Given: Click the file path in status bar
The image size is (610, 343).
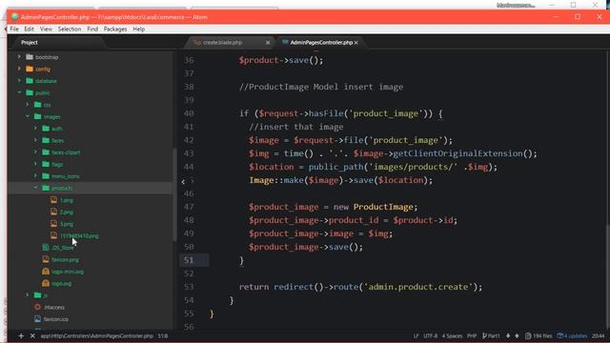Looking at the screenshot, I should pyautogui.click(x=97, y=335).
